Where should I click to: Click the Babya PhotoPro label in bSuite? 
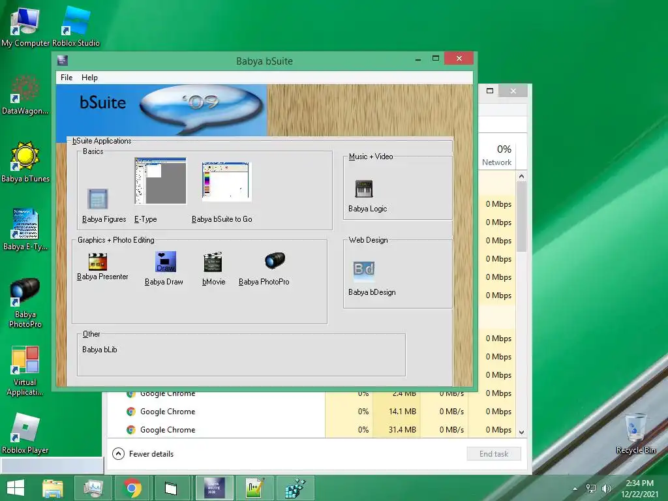[x=264, y=282]
